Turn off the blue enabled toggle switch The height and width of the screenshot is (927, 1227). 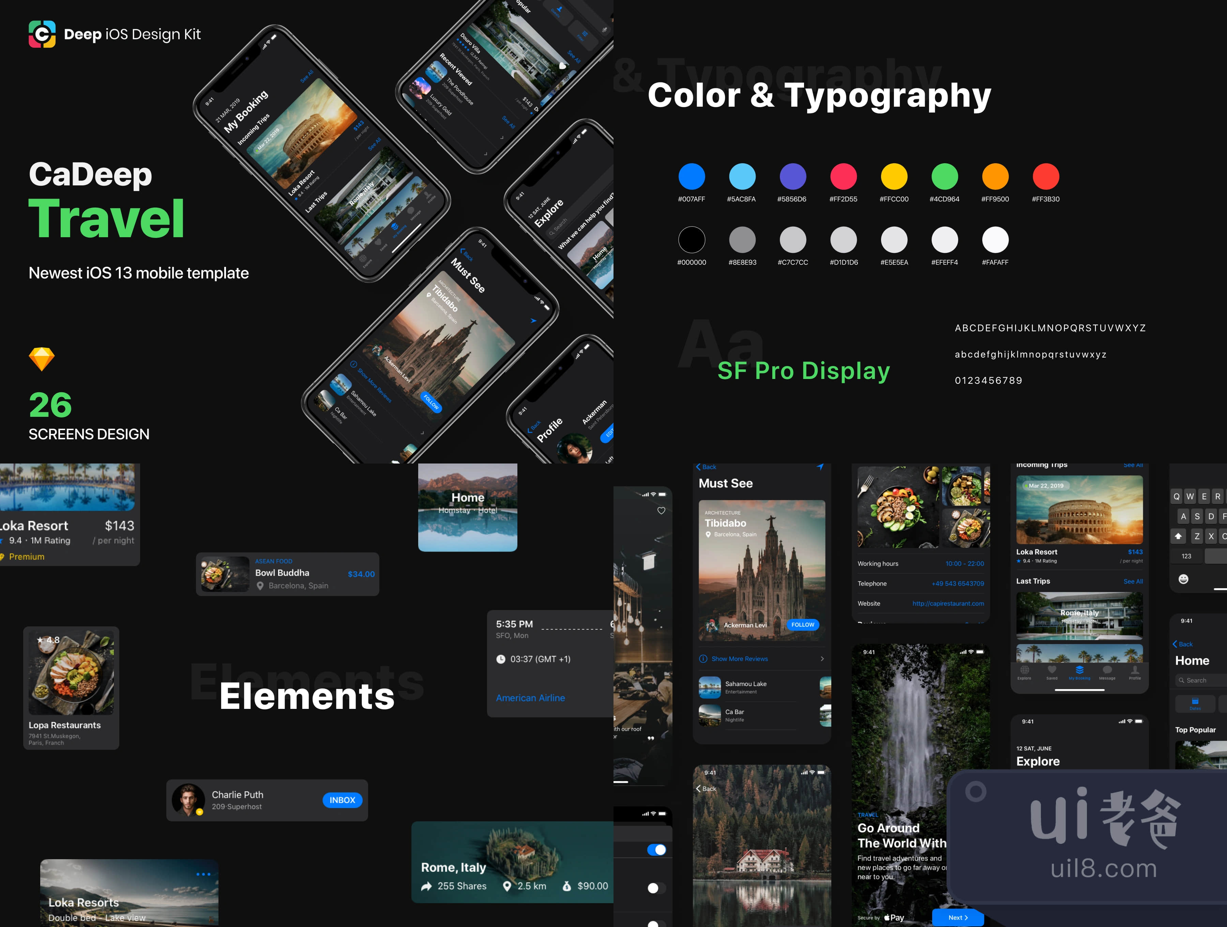657,850
